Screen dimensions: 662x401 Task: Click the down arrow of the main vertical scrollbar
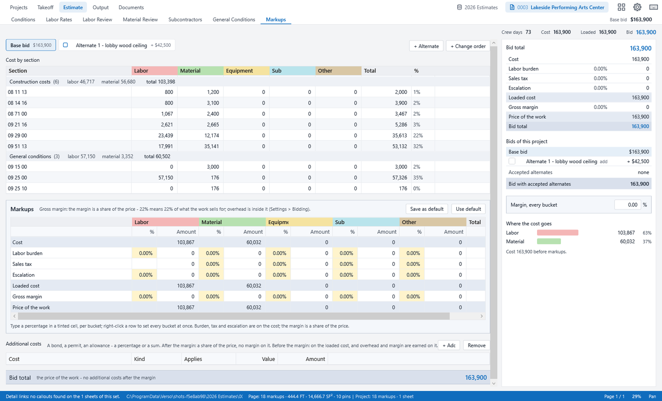pos(494,383)
